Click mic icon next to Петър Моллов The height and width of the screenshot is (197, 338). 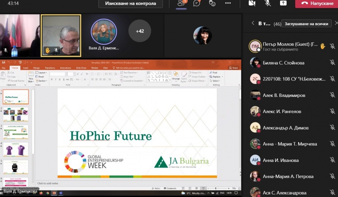[332, 46]
